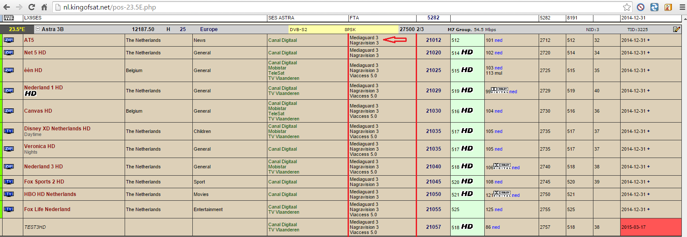
Task: Open the Canvas HD channel link
Action: (x=38, y=111)
